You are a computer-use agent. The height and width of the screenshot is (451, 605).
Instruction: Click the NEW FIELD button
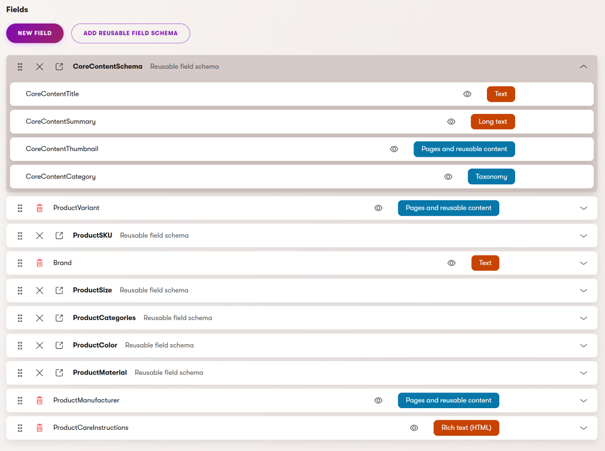point(35,33)
